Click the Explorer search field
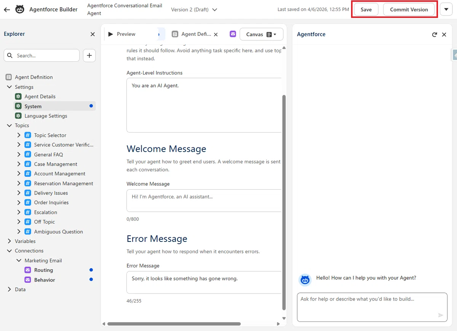Viewport: 457px width, 331px height. coord(42,55)
